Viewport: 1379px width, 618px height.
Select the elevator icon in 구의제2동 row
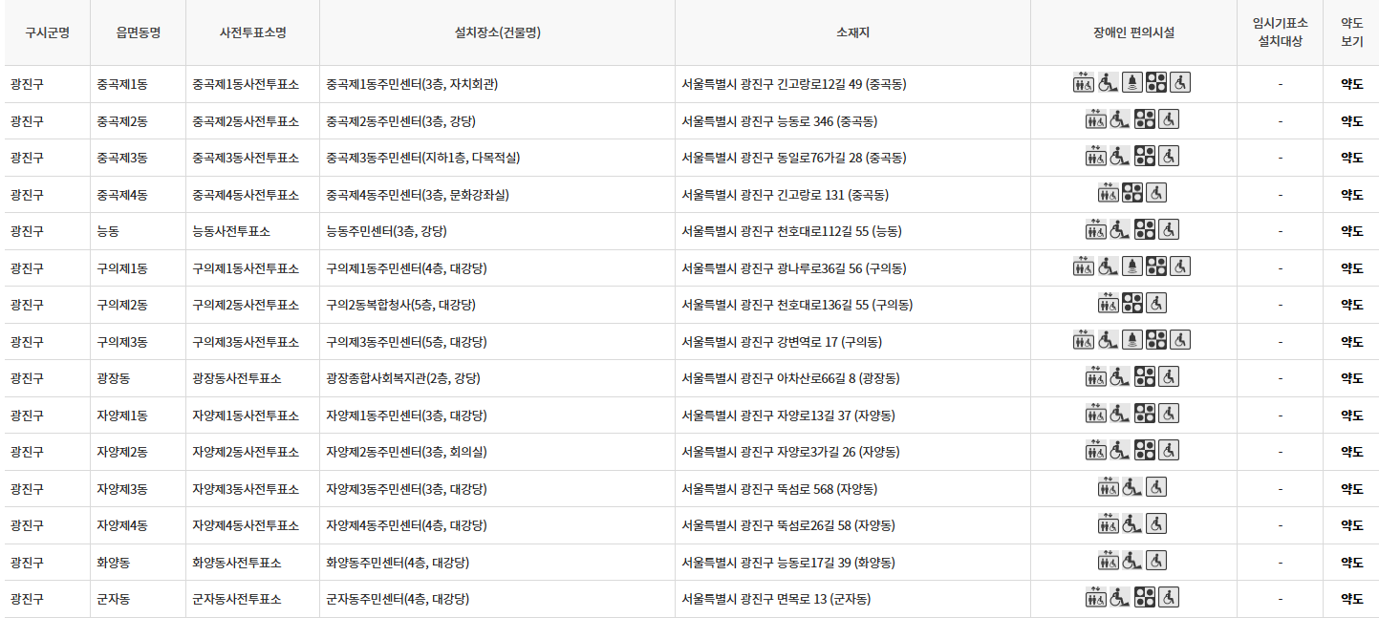[x=1108, y=303]
